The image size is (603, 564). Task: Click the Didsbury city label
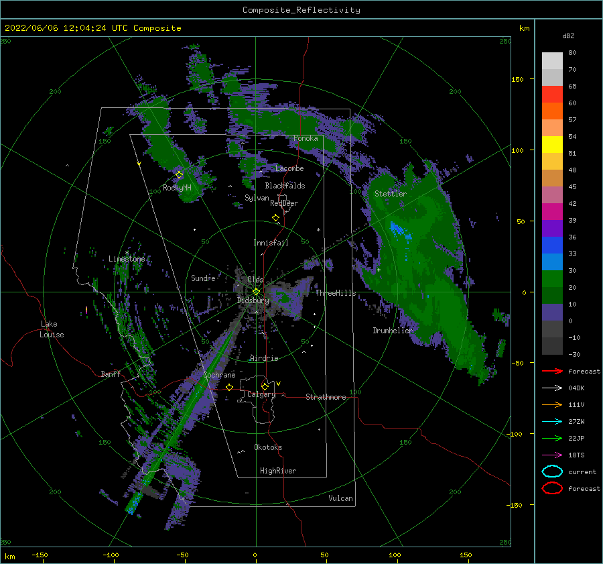coord(253,300)
